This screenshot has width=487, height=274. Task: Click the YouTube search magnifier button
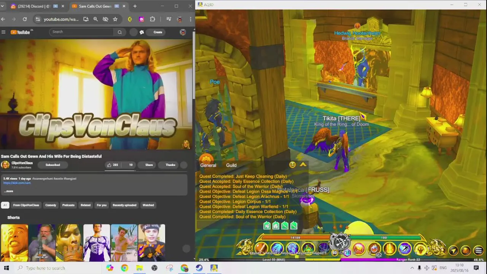(119, 32)
